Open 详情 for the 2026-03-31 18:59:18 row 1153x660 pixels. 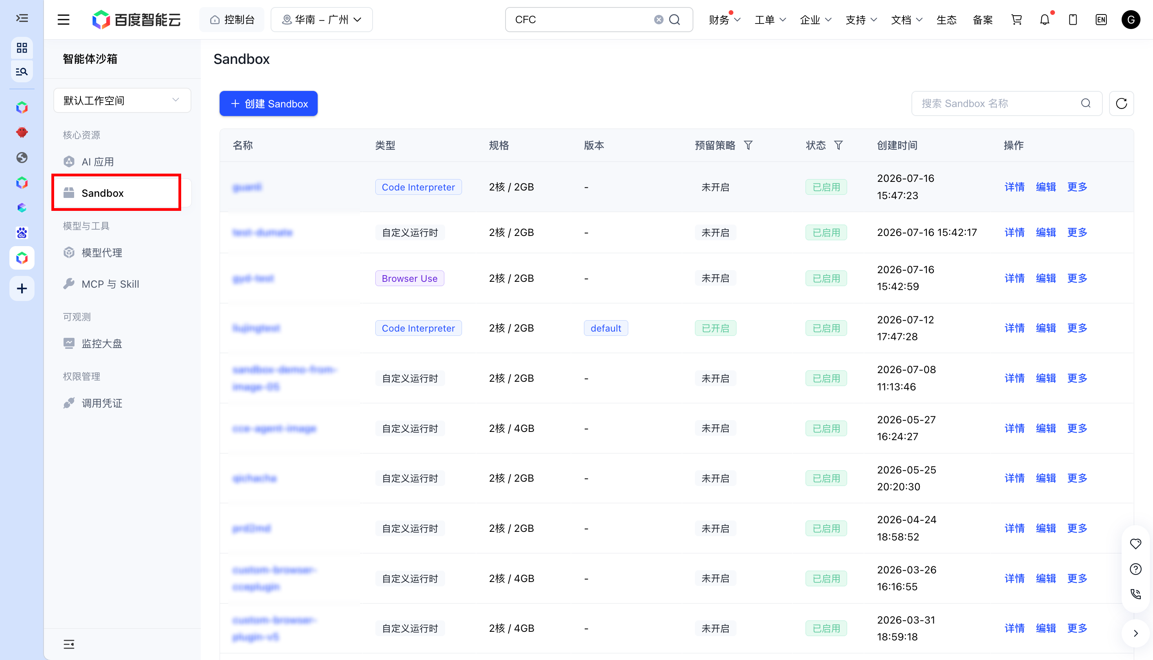(1014, 628)
